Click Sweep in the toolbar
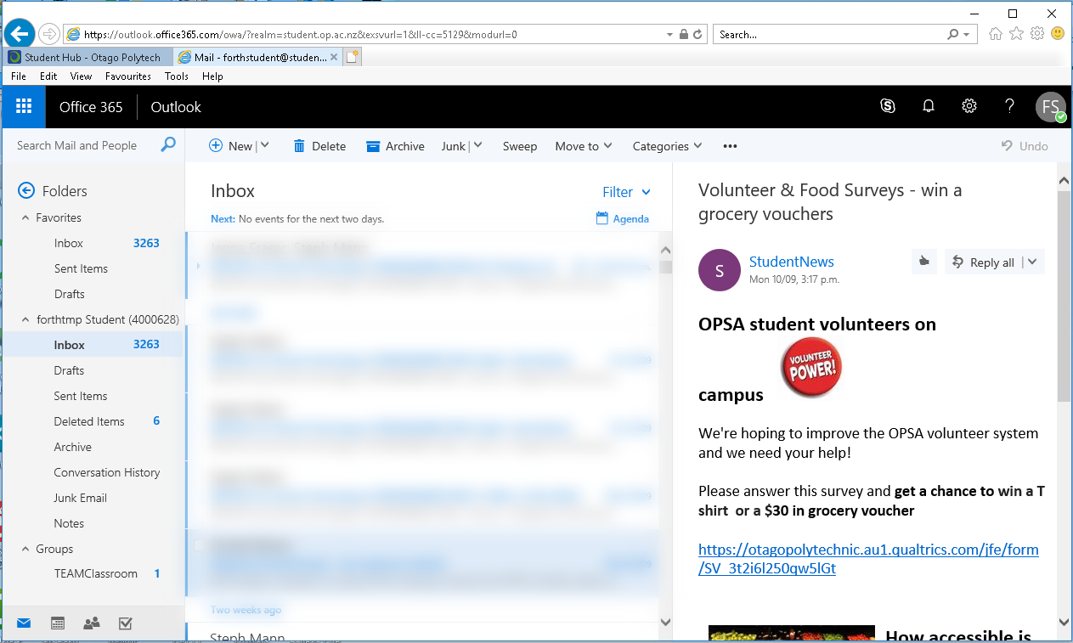1073x643 pixels. click(520, 146)
